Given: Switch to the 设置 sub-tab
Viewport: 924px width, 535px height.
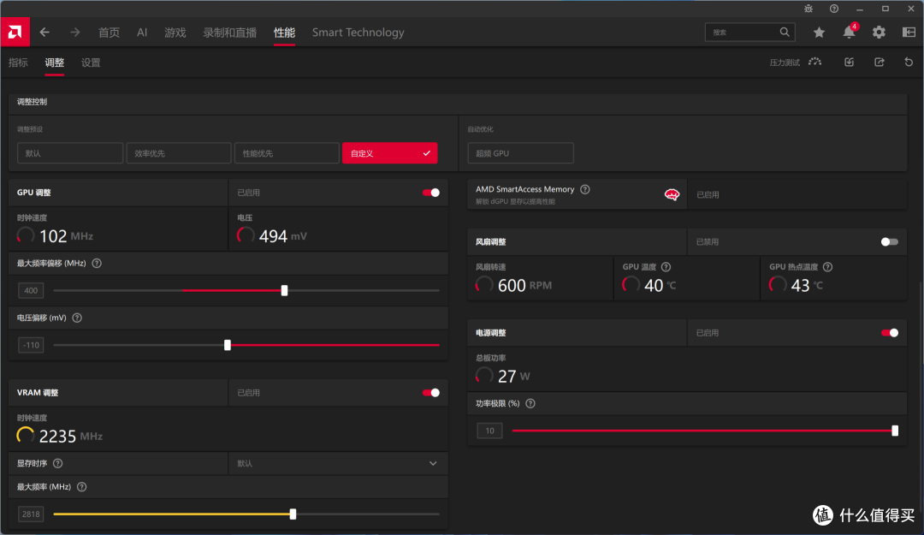Looking at the screenshot, I should coord(91,62).
